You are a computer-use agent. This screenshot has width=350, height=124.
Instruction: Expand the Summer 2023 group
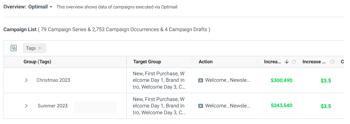pyautogui.click(x=26, y=106)
